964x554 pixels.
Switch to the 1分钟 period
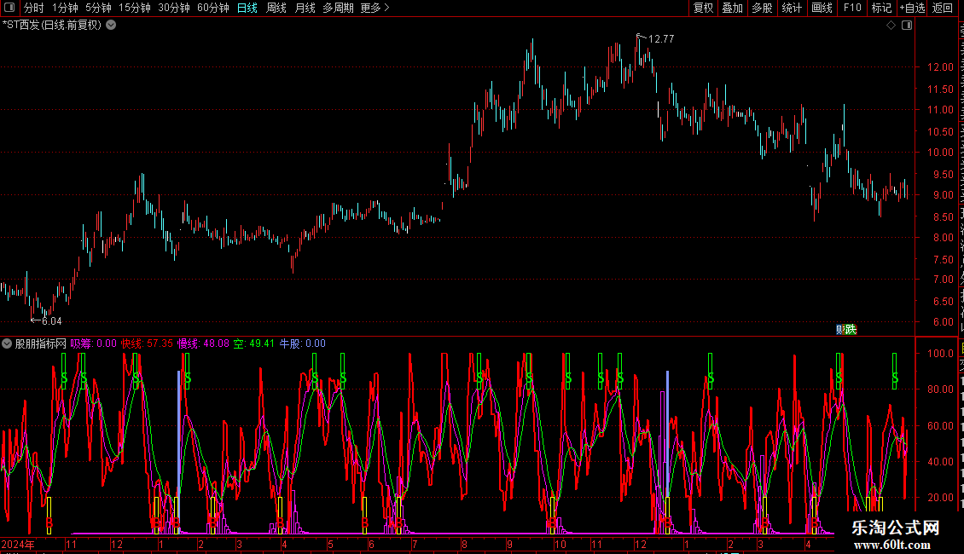(x=65, y=8)
